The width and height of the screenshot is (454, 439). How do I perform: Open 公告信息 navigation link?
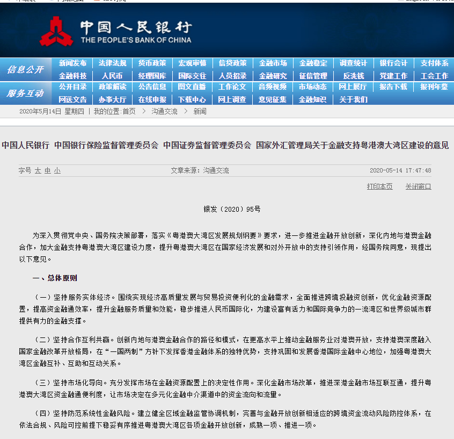click(x=152, y=87)
